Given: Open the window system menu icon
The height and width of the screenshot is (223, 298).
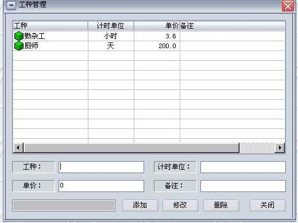Looking at the screenshot, I should (11, 5).
